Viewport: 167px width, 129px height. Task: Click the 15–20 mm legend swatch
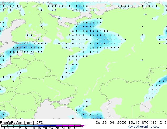(x=41, y=126)
